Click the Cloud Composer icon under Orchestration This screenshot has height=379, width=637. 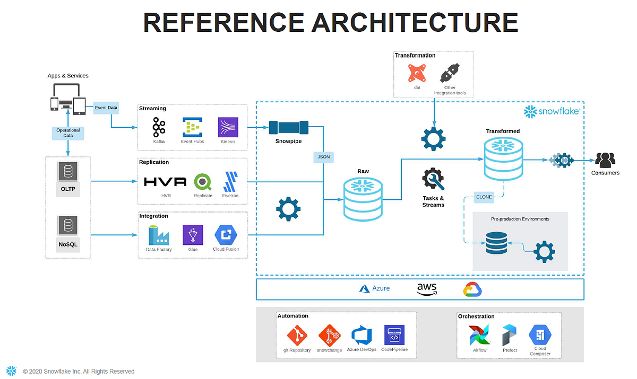(x=540, y=334)
